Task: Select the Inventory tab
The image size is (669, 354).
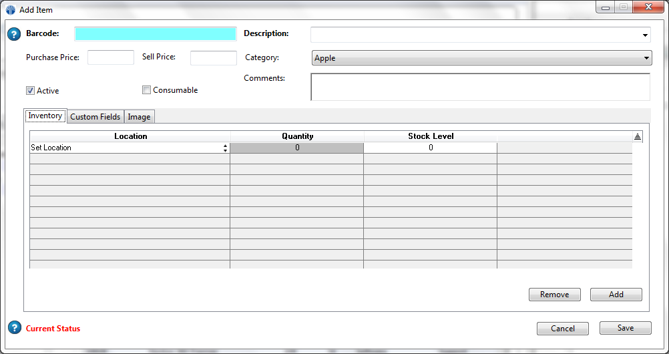Action: click(x=45, y=116)
